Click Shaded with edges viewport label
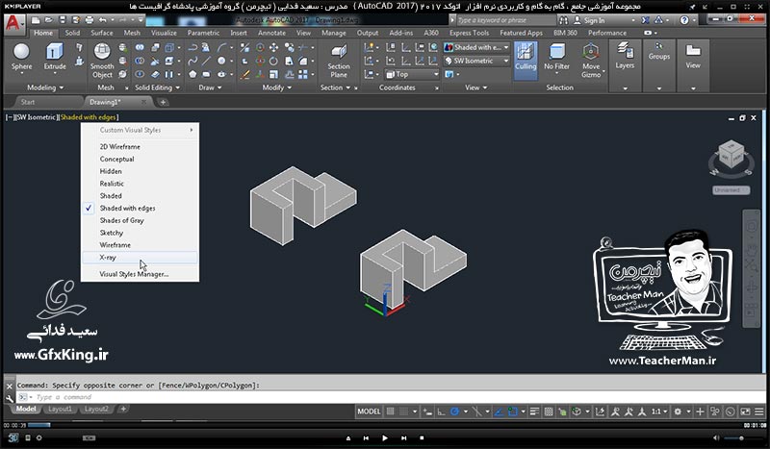This screenshot has height=449, width=770. click(x=89, y=117)
